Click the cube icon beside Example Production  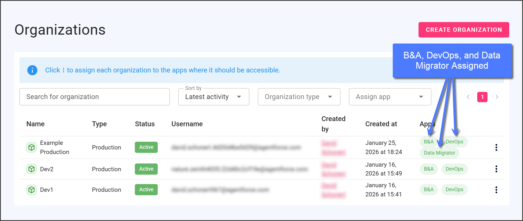31,147
